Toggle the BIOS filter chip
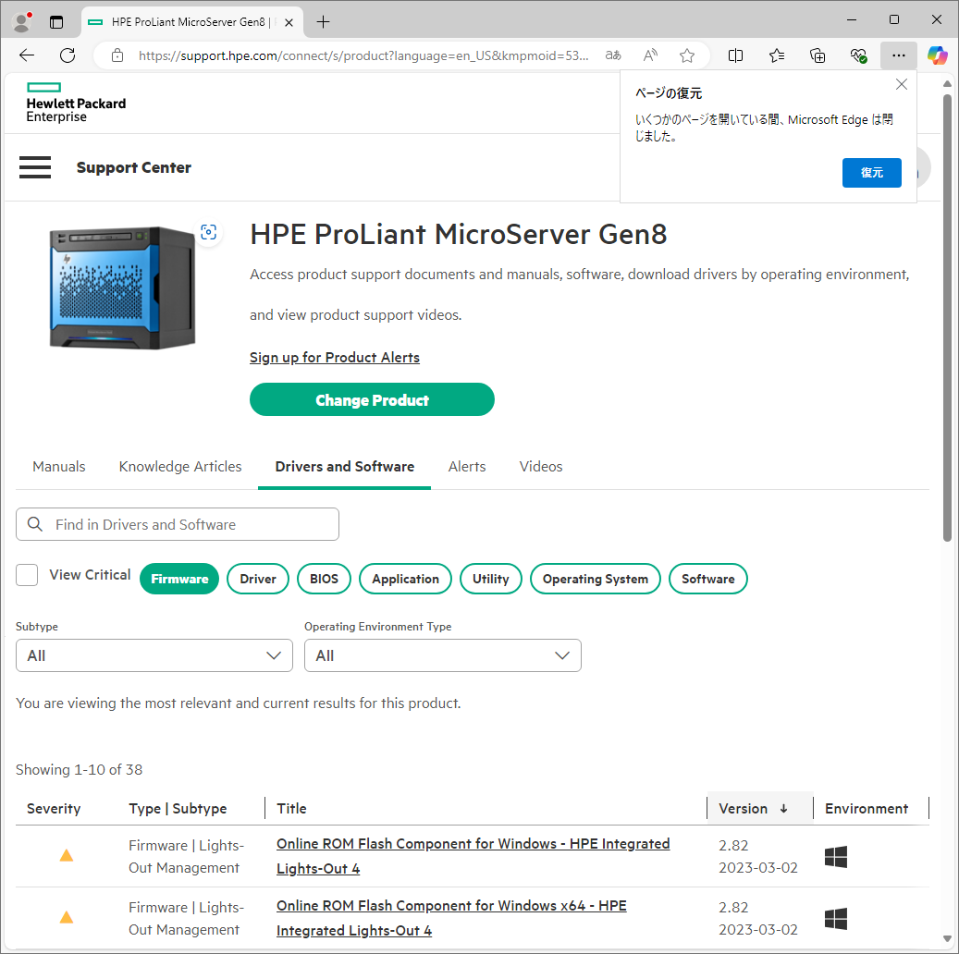Screen dimensions: 959x954 point(324,579)
